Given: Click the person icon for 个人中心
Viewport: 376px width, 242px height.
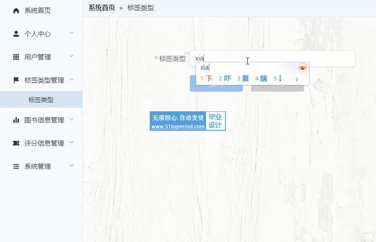Looking at the screenshot, I should 16,34.
